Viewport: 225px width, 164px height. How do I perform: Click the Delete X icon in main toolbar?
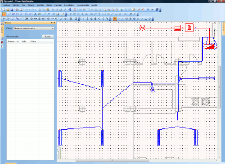pos(53,9)
